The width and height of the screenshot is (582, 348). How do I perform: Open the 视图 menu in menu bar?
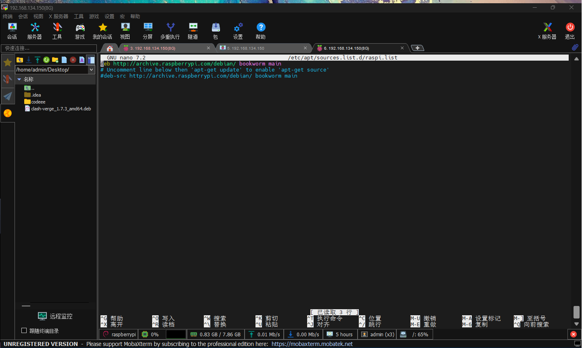click(38, 17)
